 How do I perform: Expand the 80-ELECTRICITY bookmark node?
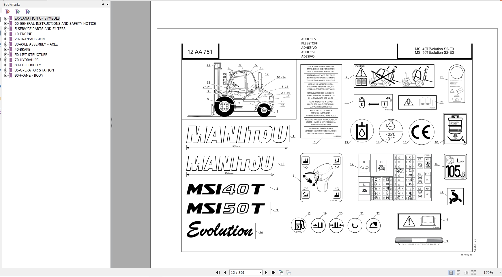(5, 65)
